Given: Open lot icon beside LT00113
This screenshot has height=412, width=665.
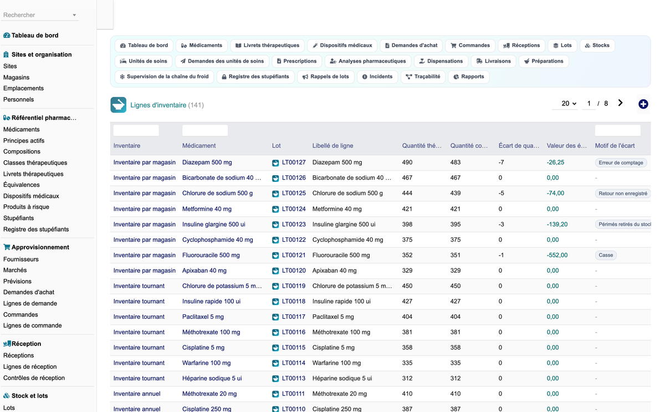Looking at the screenshot, I should click(x=275, y=379).
